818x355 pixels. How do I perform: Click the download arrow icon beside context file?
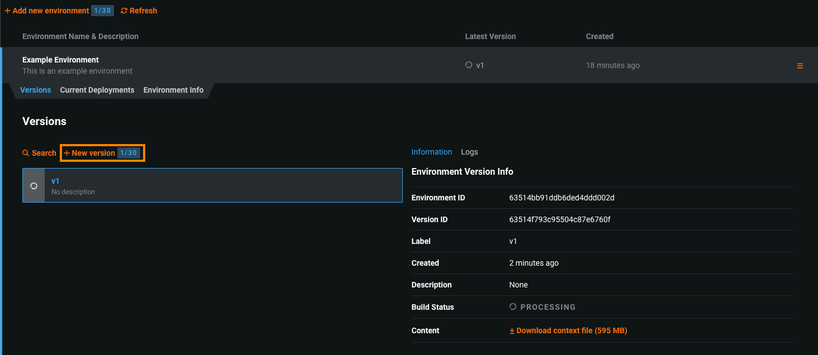coord(512,331)
